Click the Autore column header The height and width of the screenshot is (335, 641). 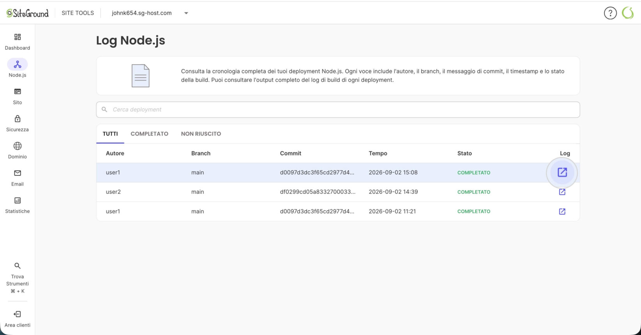point(115,153)
